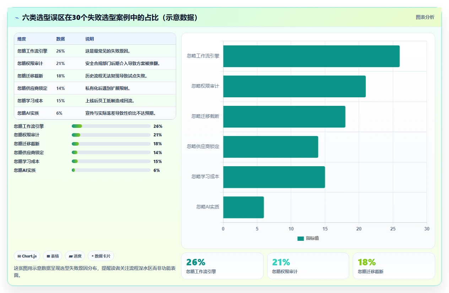Toggle the 指标值 legend color box
449x293 pixels.
tap(301, 238)
